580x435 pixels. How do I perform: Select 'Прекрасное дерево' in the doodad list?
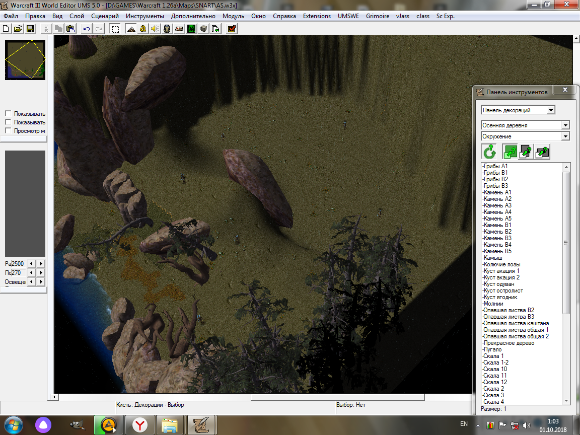click(508, 343)
